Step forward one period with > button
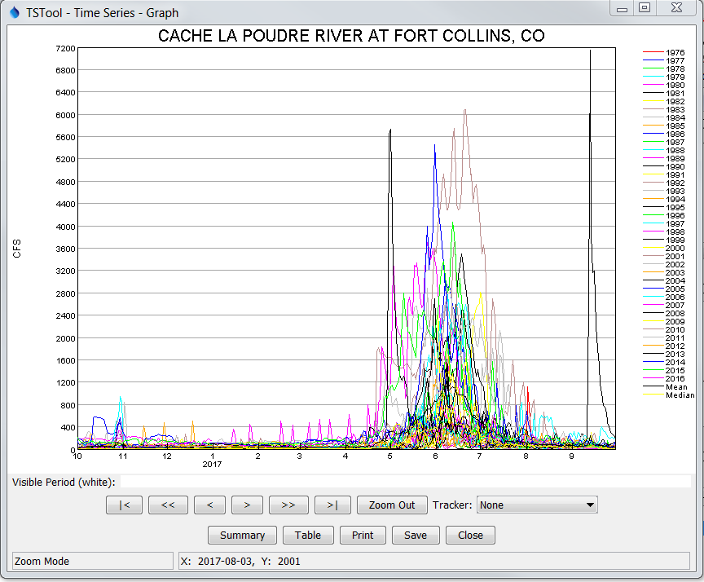The height and width of the screenshot is (582, 704). [247, 505]
